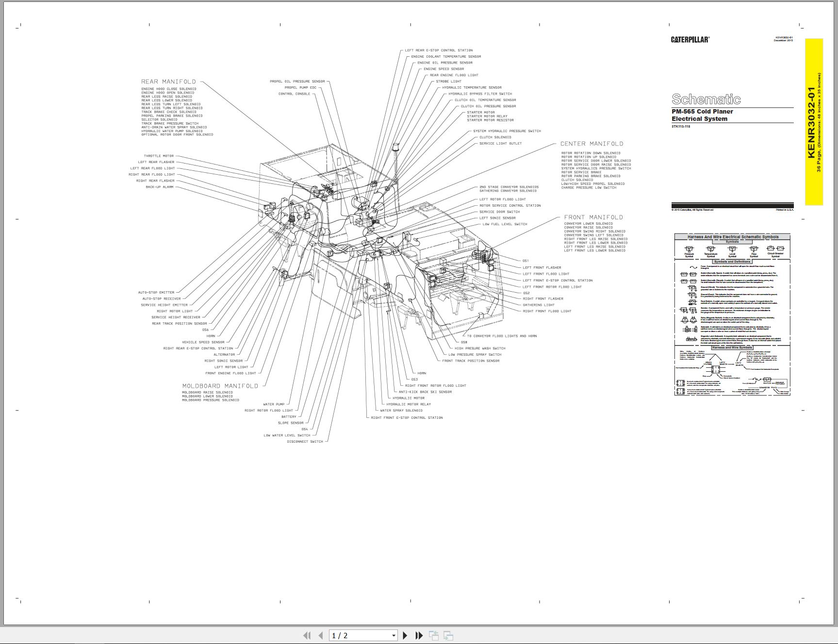Click 'LEFT FRONT FLASHER' label
838x644 pixels.
[x=542, y=268]
